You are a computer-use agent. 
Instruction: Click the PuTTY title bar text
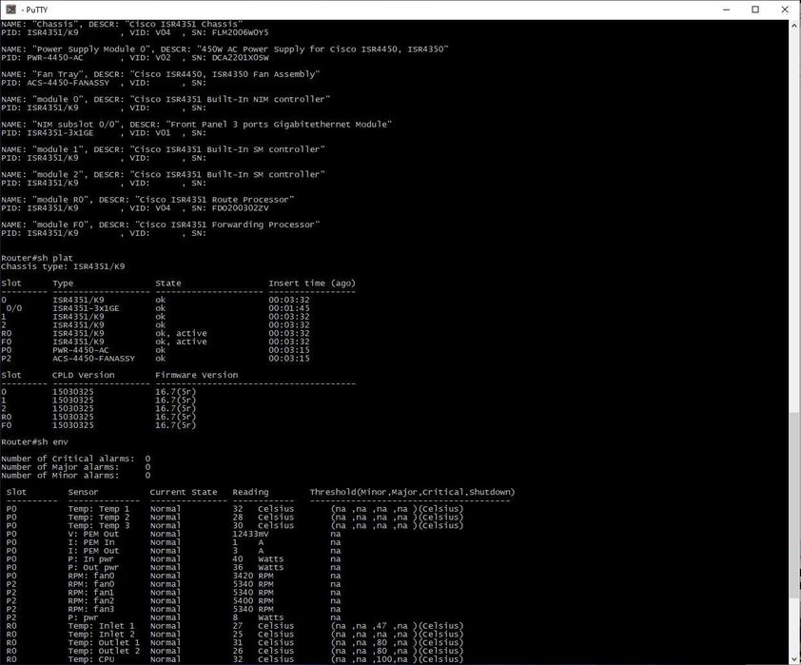[35, 10]
